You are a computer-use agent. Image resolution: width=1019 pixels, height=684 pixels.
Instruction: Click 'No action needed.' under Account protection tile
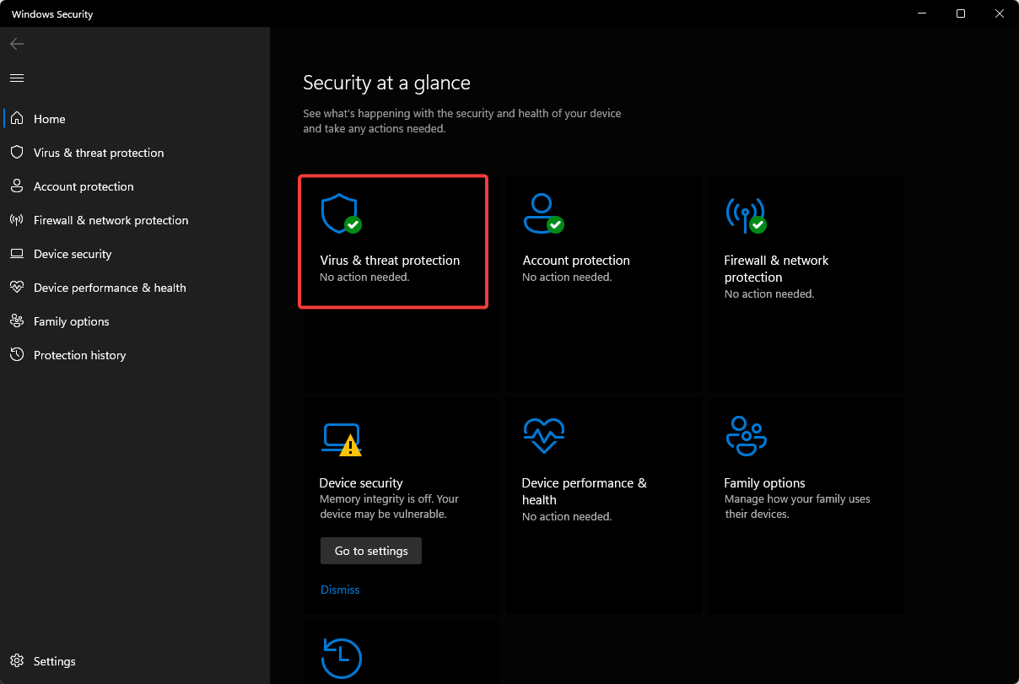pyautogui.click(x=567, y=277)
